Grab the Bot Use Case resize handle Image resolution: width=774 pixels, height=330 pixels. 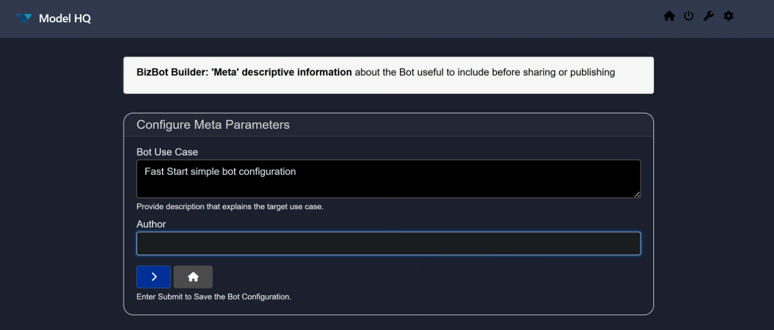coord(637,194)
